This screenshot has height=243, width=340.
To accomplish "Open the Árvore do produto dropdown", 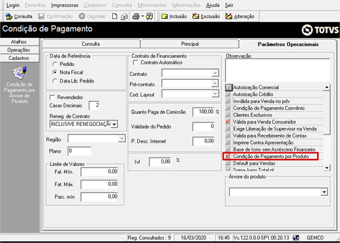I will (x=324, y=192).
